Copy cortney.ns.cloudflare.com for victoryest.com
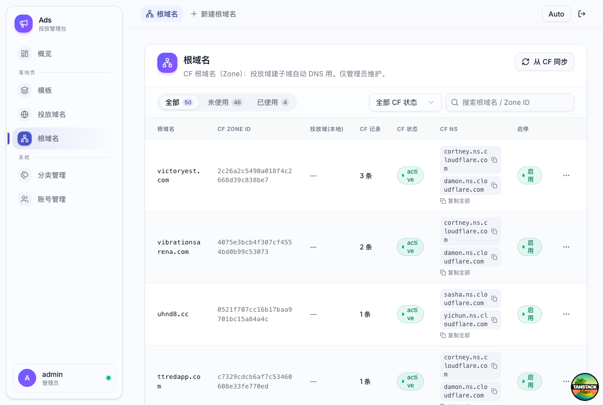 coord(494,160)
